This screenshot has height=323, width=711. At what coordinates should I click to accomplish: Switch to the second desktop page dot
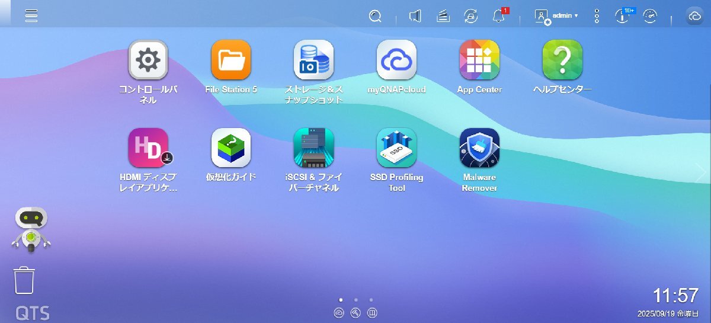tap(355, 300)
